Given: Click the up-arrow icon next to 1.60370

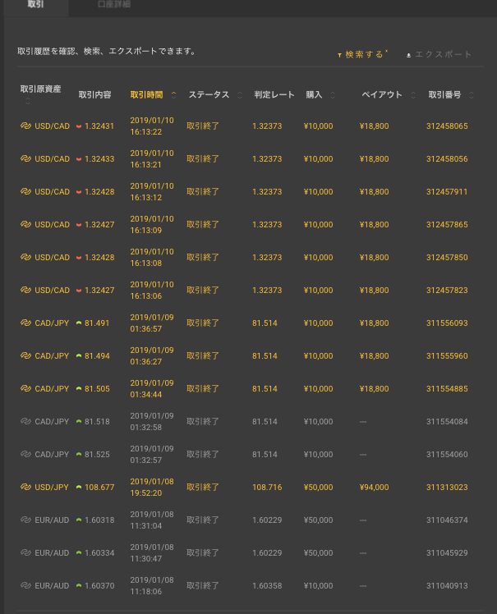Looking at the screenshot, I should [x=79, y=586].
